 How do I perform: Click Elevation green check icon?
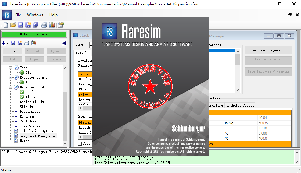click(22, 97)
